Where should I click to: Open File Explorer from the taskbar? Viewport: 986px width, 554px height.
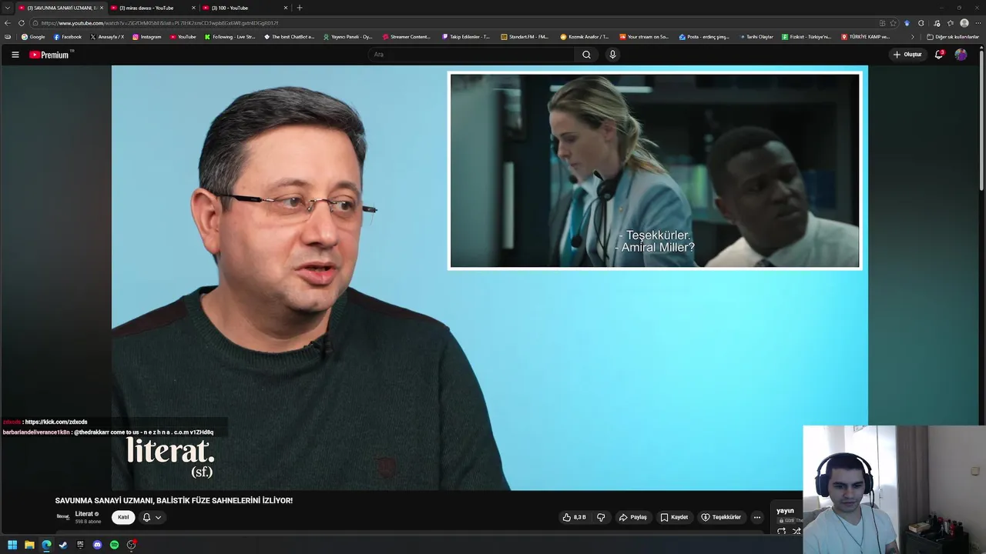coord(29,545)
